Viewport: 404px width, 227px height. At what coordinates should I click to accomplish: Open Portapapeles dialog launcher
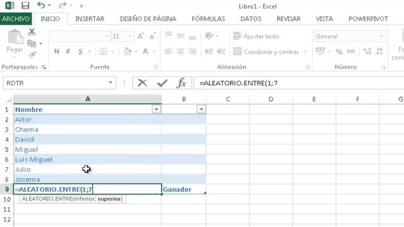[44, 67]
